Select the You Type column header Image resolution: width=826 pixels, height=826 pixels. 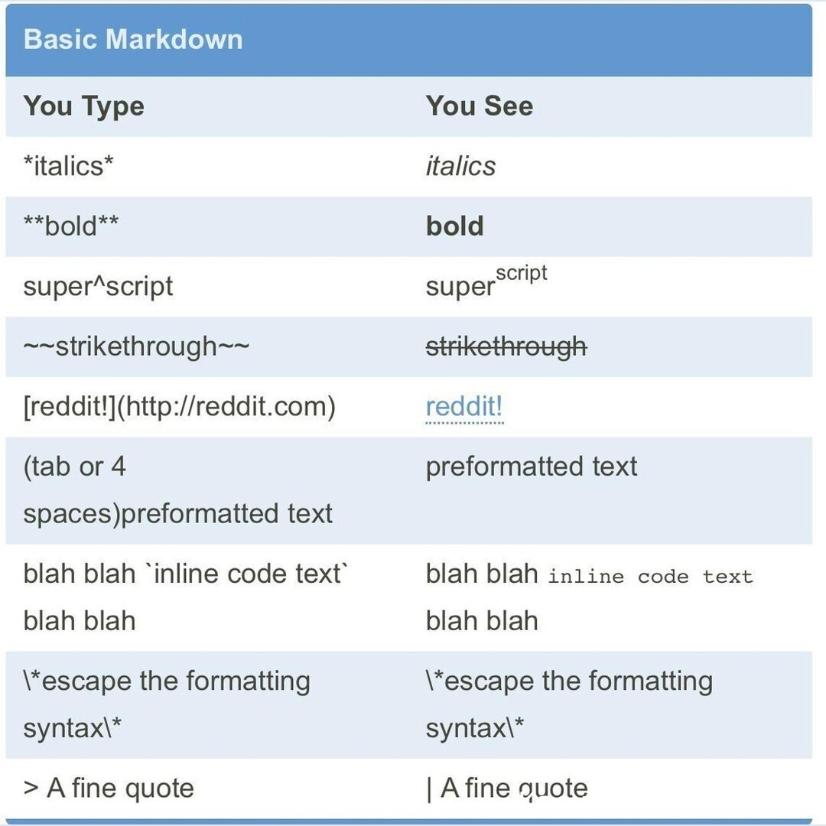point(83,106)
